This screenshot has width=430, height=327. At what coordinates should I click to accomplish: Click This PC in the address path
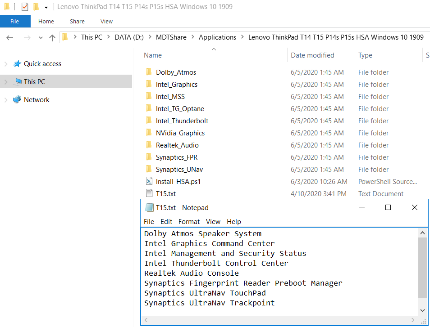91,37
